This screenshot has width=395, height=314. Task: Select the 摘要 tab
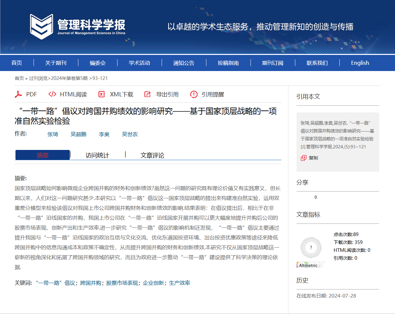coord(42,155)
